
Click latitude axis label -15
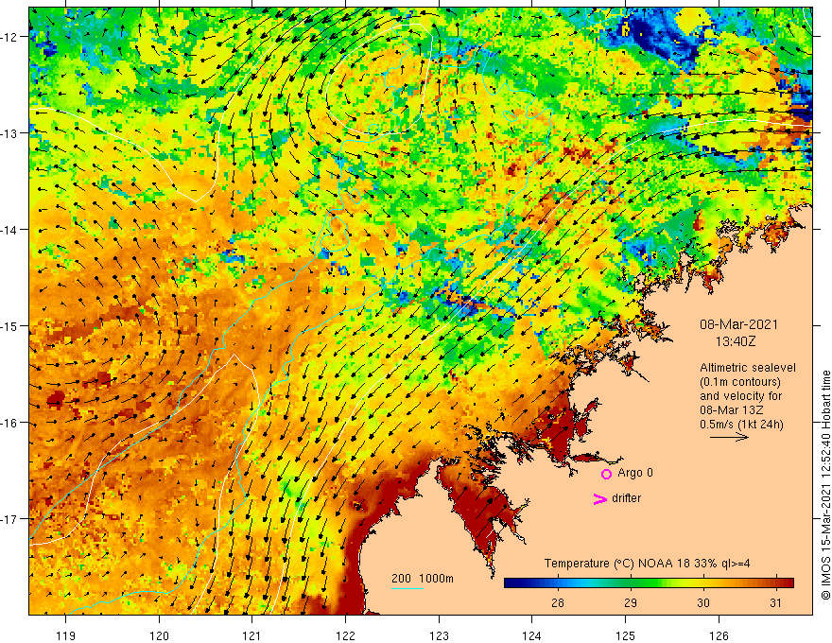click(9, 326)
